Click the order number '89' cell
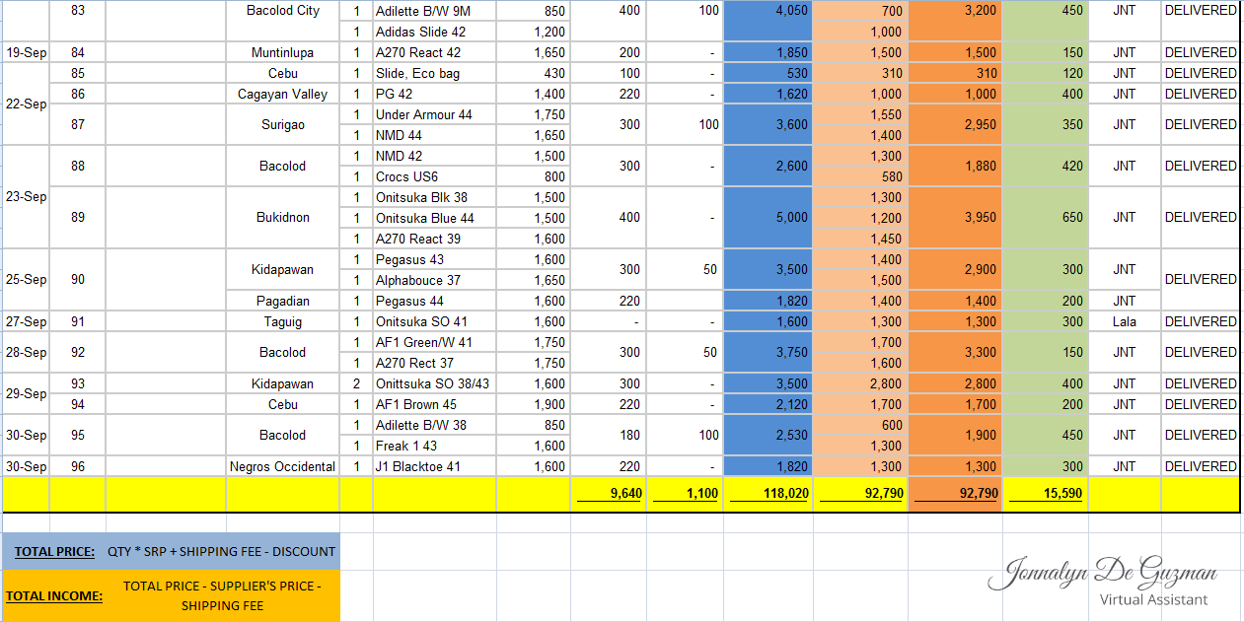1244x622 pixels. click(77, 218)
